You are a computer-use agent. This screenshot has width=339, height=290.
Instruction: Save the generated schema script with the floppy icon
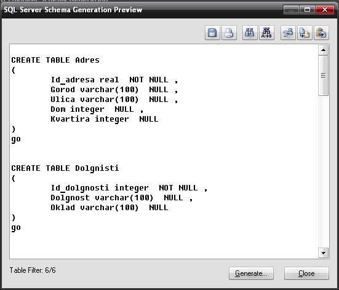[212, 33]
